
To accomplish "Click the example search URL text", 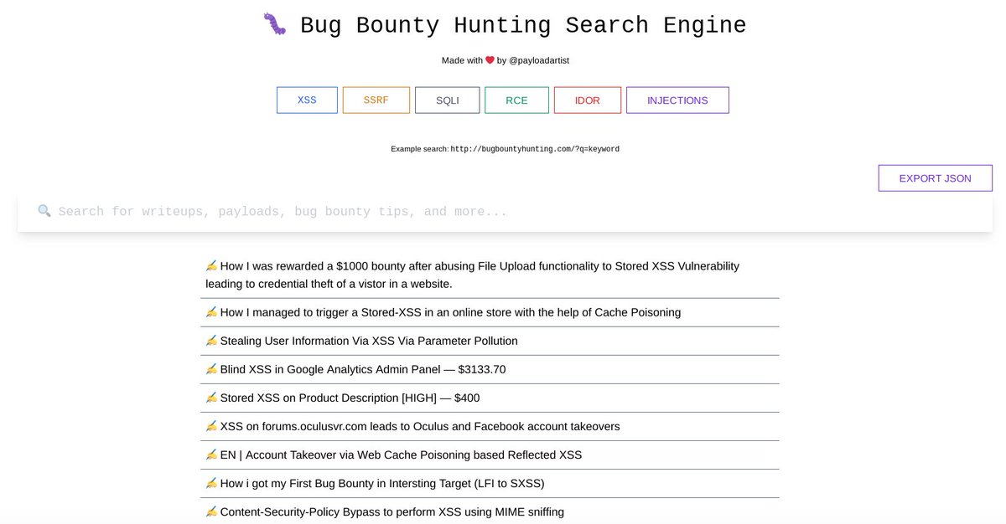I will click(x=535, y=149).
